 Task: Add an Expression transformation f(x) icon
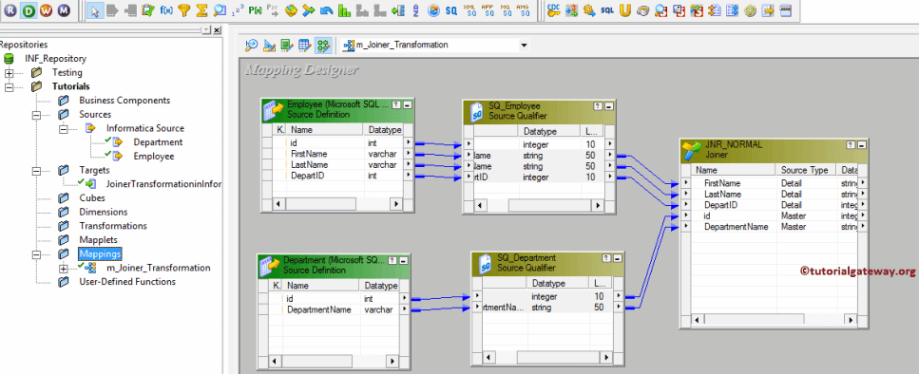point(166,9)
